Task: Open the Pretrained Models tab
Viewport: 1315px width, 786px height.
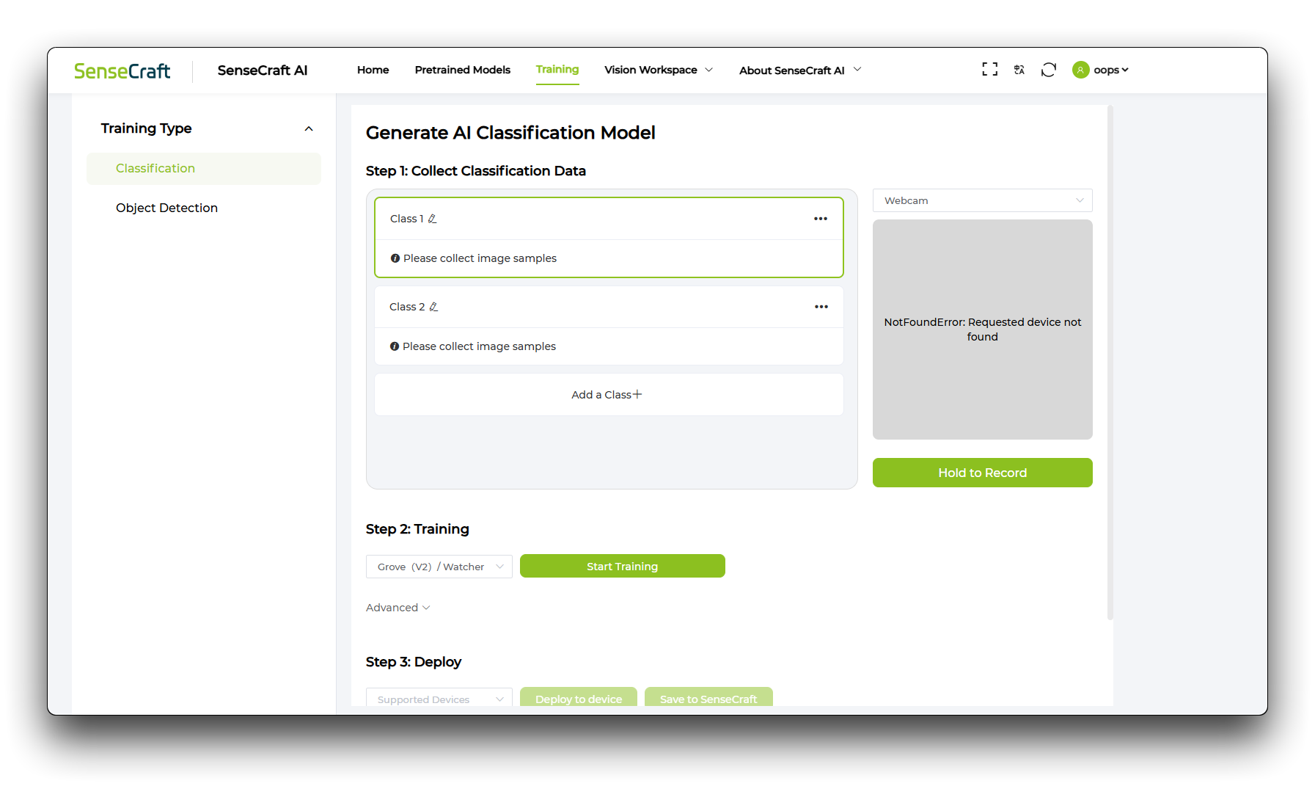Action: [x=462, y=70]
